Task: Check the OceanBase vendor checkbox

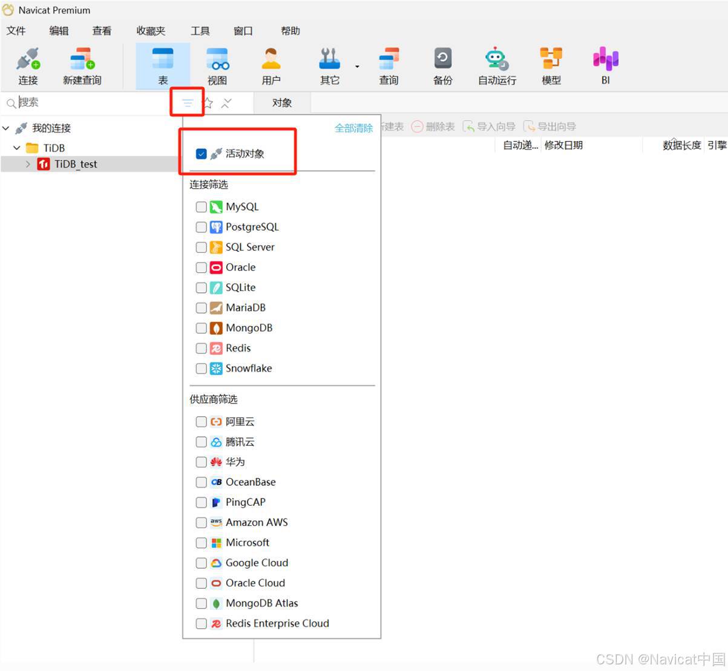Action: point(202,482)
